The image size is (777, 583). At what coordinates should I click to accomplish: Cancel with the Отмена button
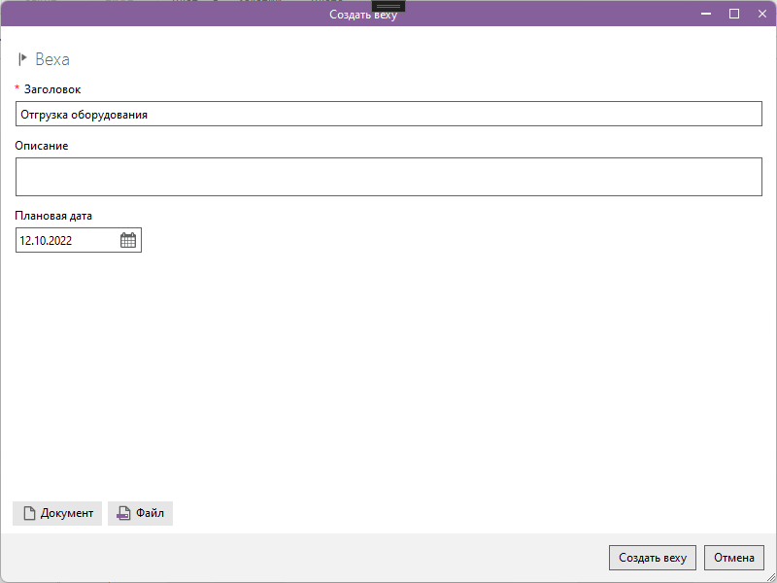pos(734,558)
